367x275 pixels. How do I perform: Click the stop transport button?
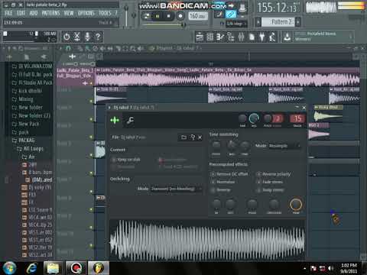[168, 16]
